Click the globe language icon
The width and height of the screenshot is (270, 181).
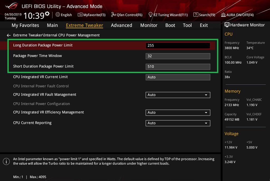(58, 15)
